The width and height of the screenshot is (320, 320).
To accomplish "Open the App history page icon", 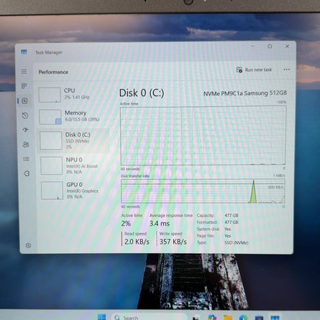I will point(25,115).
